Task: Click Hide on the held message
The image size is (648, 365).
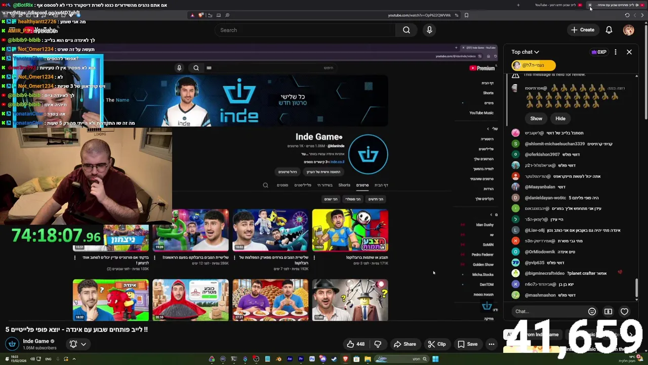Action: (560, 119)
